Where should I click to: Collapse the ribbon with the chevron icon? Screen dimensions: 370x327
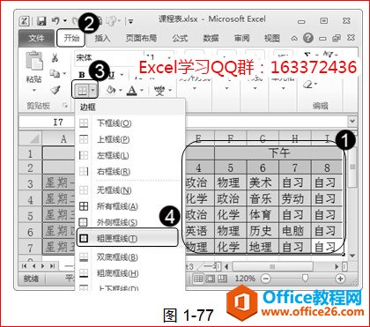point(294,39)
